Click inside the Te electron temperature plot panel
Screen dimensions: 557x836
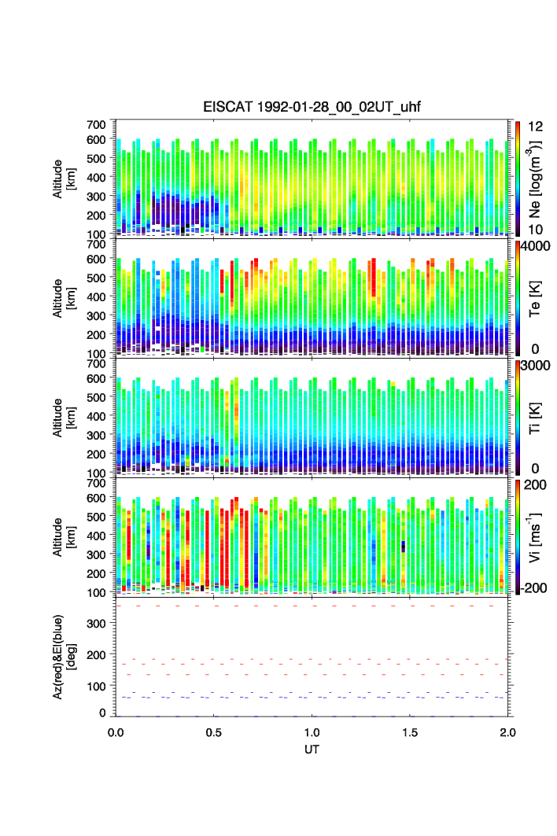[312, 297]
